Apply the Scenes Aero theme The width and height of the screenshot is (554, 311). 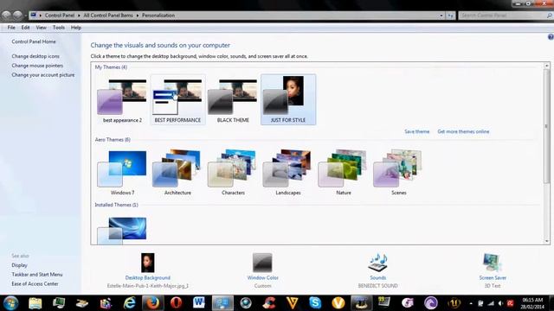tap(398, 173)
